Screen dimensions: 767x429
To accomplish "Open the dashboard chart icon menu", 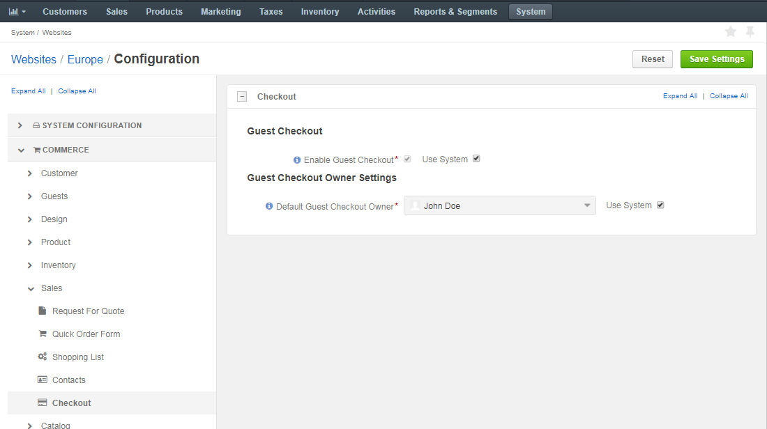I will point(17,11).
